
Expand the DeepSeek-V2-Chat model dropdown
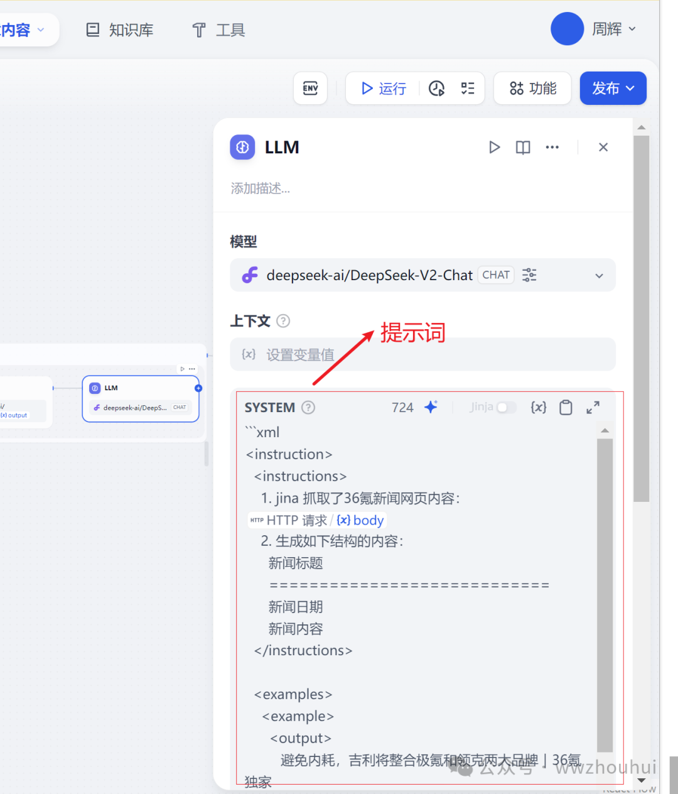point(599,276)
